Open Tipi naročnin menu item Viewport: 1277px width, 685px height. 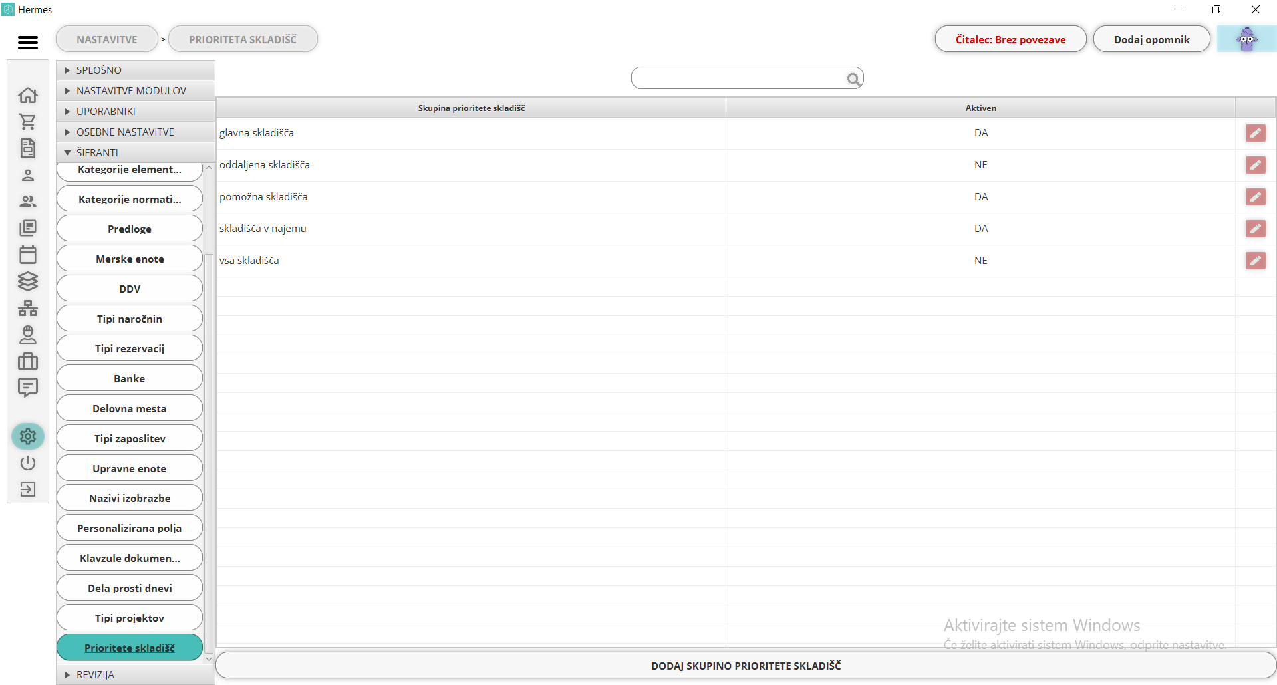130,319
